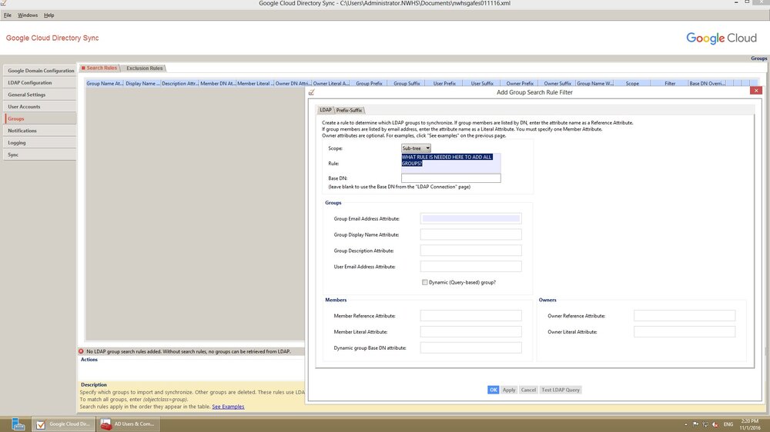The height and width of the screenshot is (432, 770).
Task: Run Test LDAP Query
Action: tap(561, 390)
